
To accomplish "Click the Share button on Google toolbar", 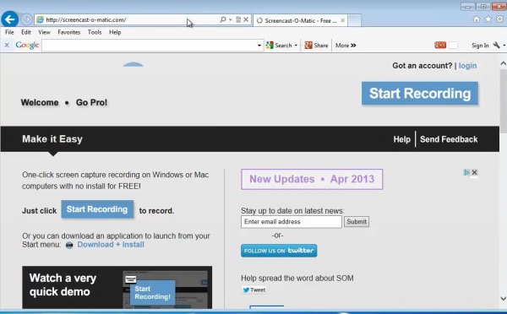I will coord(316,46).
